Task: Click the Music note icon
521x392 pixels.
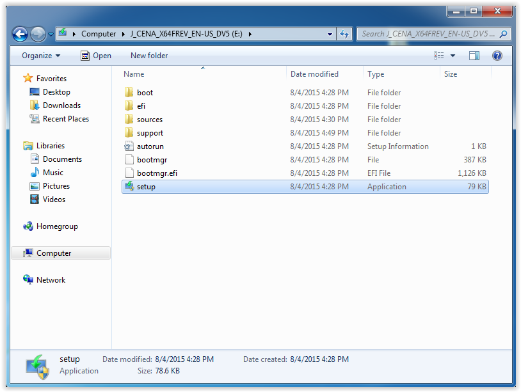Action: pos(35,172)
